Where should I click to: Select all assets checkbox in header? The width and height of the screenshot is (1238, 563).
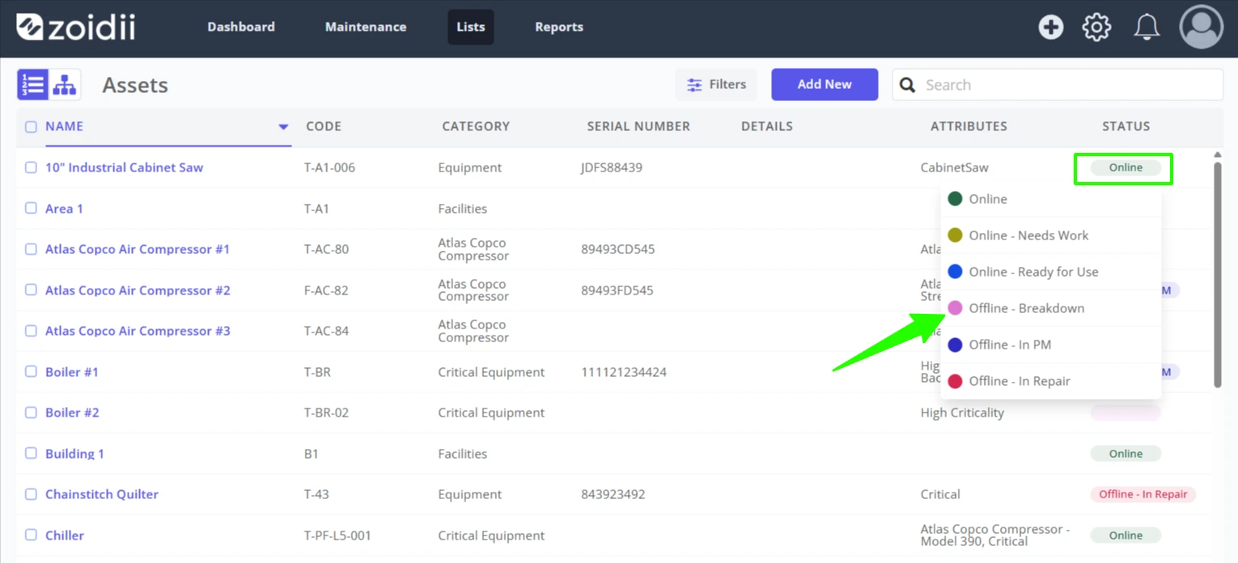31,127
